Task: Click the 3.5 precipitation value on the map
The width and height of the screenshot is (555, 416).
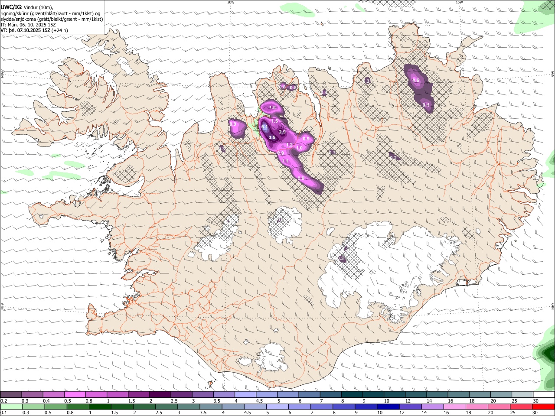Action: [272, 137]
